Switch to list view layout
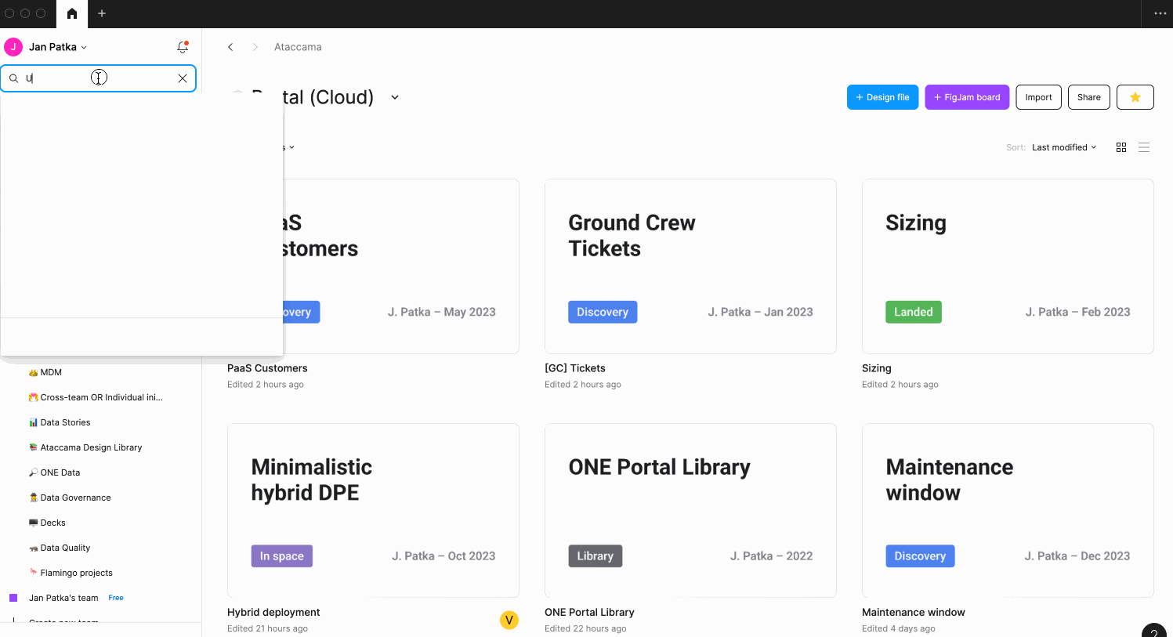 click(1144, 147)
